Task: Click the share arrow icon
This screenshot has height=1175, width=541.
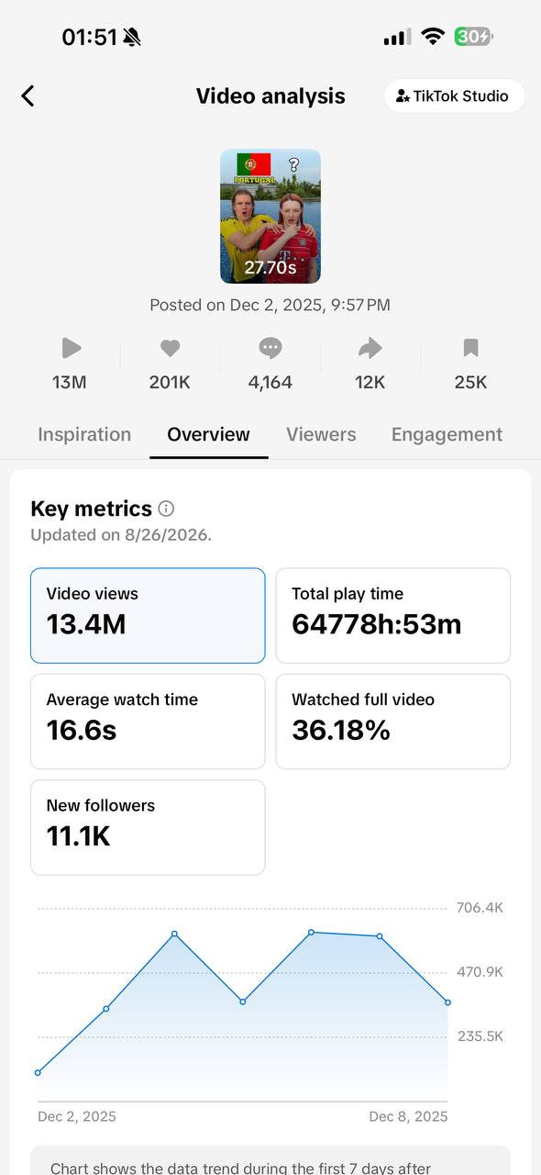Action: coord(370,348)
